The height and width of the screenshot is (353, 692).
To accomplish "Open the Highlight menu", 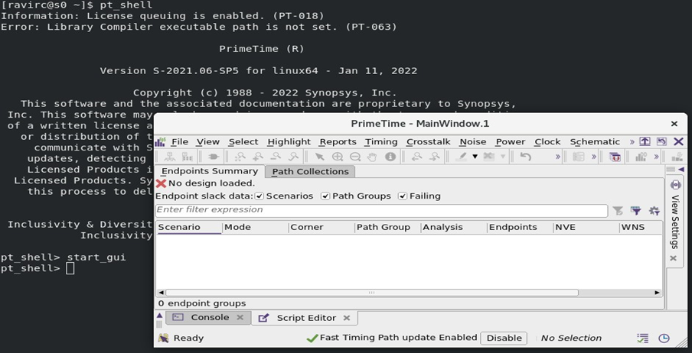I will pyautogui.click(x=289, y=142).
